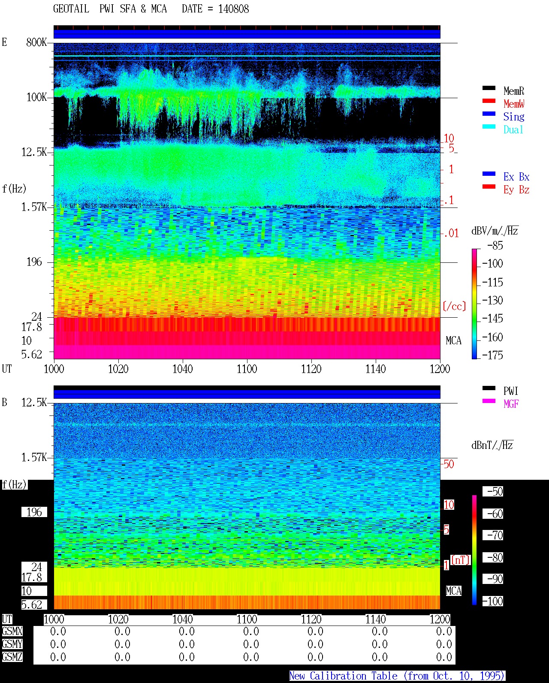This screenshot has width=549, height=683.
Task: Click the magenta MGF legend swatch
Action: pos(489,401)
